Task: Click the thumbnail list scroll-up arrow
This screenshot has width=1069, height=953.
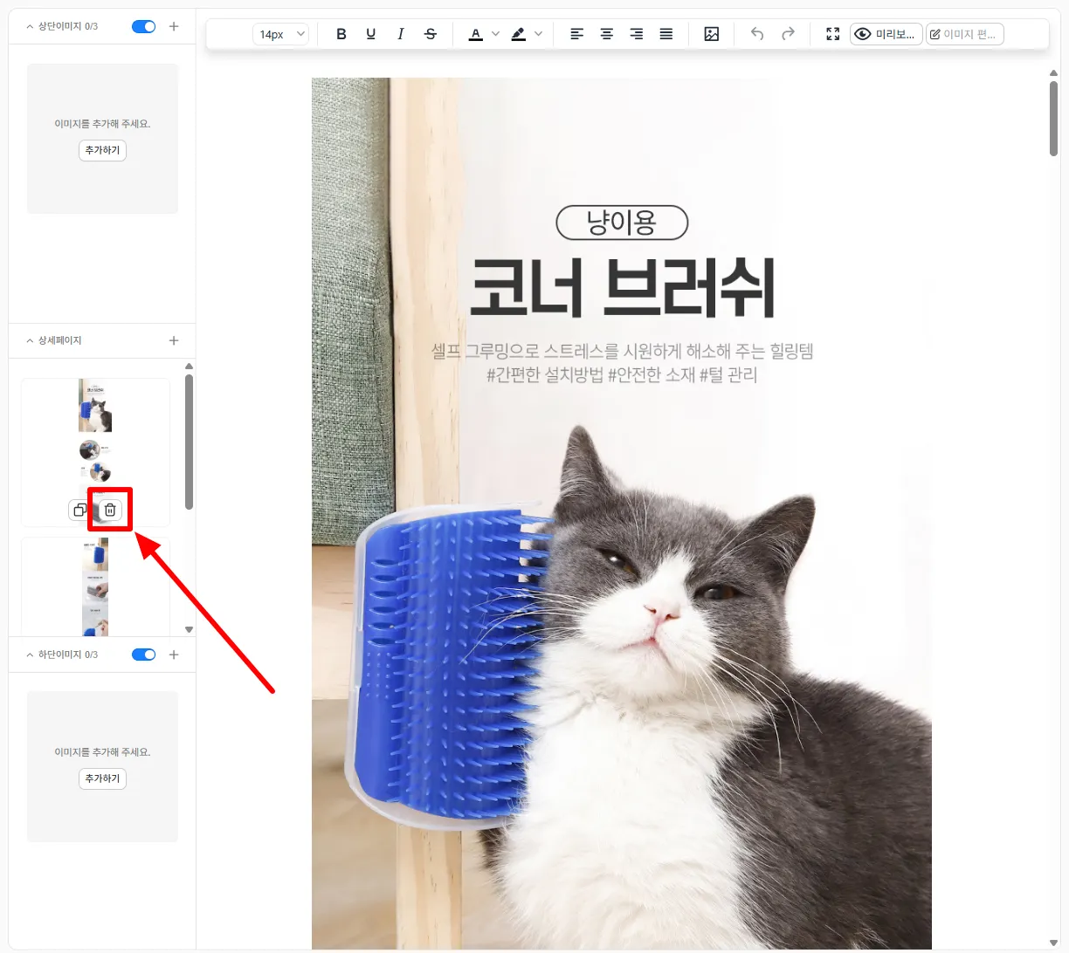Action: pyautogui.click(x=189, y=366)
